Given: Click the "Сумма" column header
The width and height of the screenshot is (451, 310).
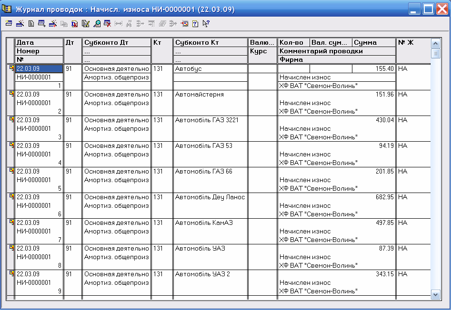Looking at the screenshot, I should 374,43.
